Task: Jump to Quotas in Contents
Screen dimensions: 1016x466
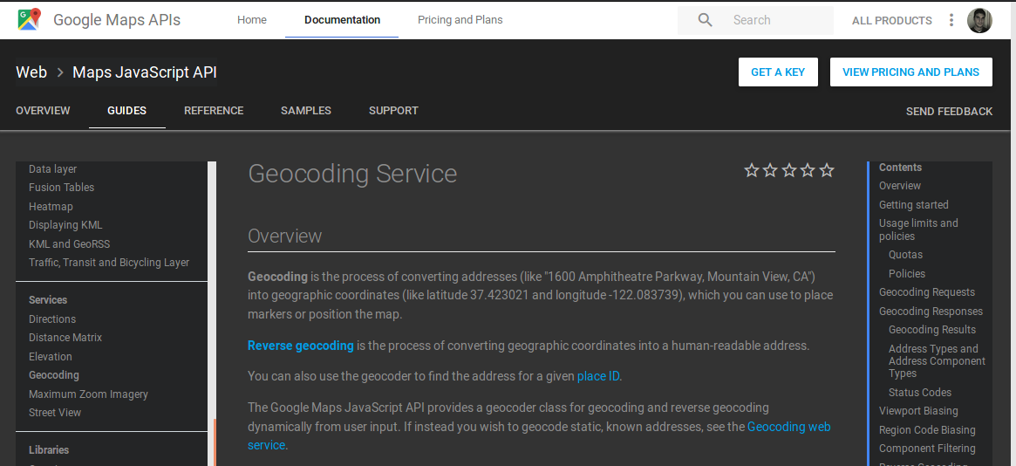Action: 906,255
